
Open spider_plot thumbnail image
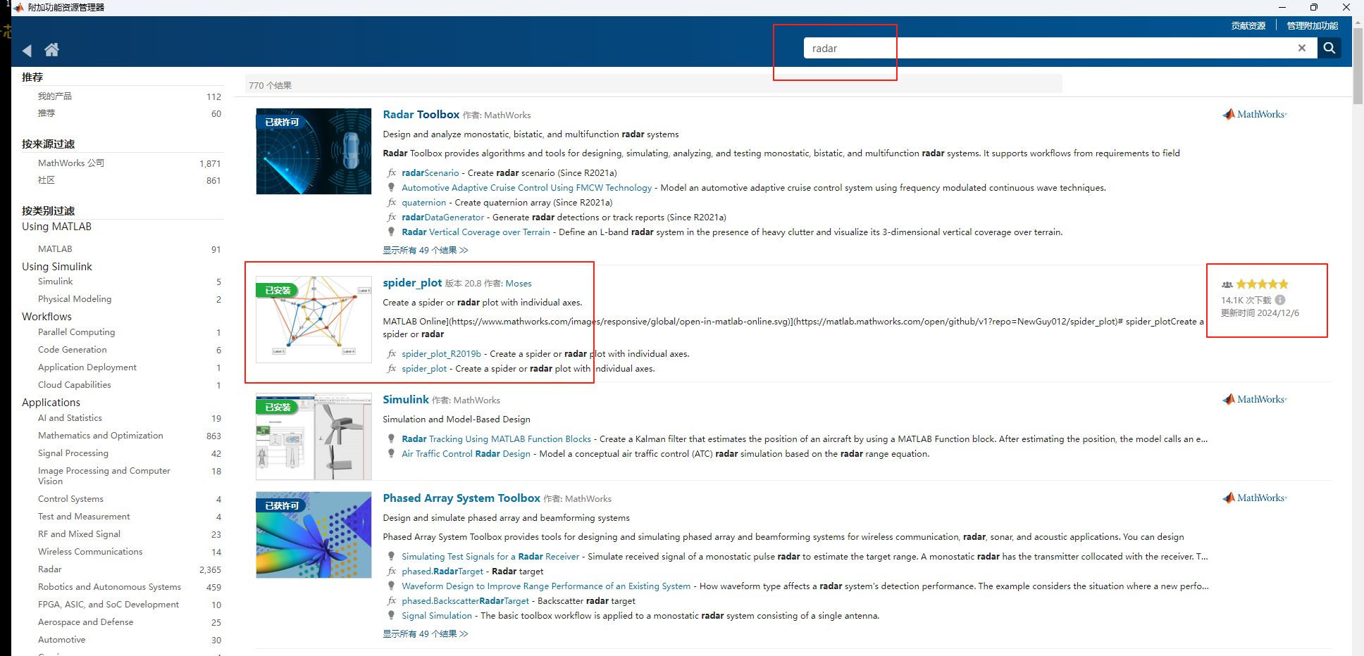coord(314,320)
